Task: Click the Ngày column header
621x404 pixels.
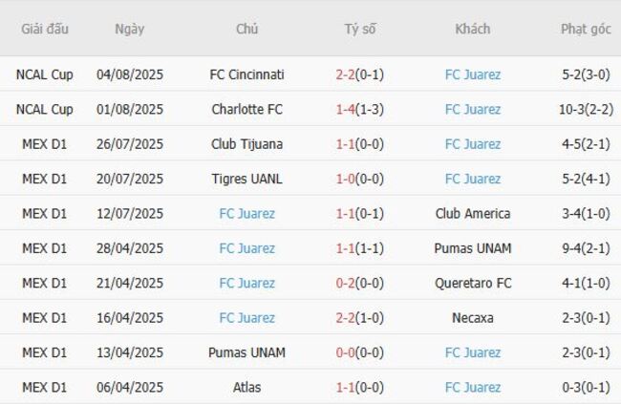Action: (x=129, y=29)
